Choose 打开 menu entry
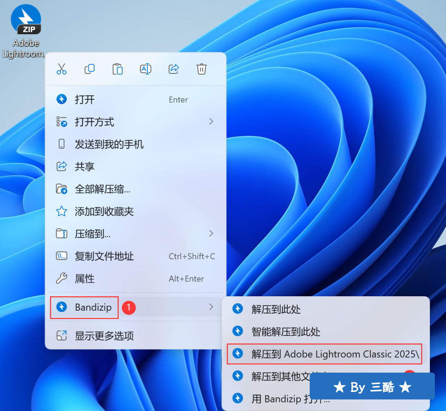446x411 pixels. [x=136, y=99]
